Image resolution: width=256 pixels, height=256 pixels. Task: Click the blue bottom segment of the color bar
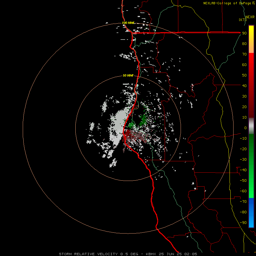coord(251,213)
